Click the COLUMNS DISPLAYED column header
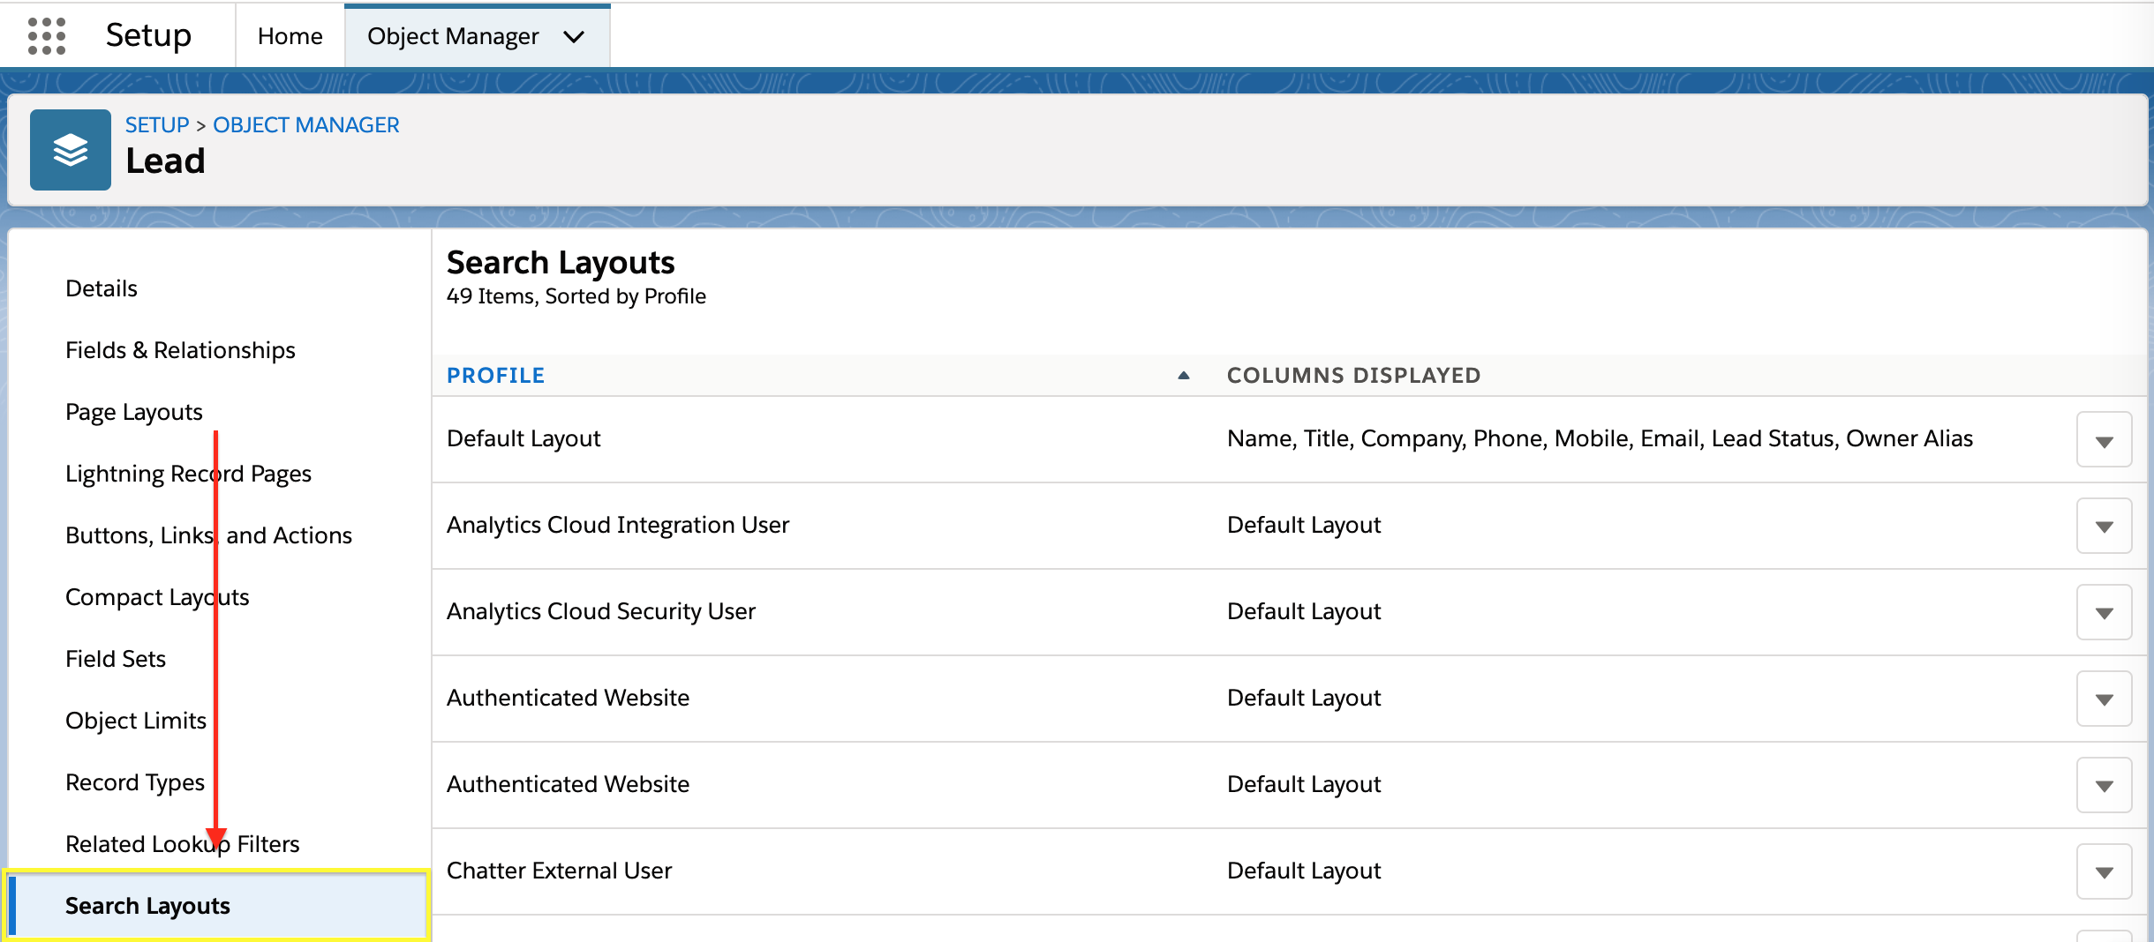 [x=1354, y=376]
